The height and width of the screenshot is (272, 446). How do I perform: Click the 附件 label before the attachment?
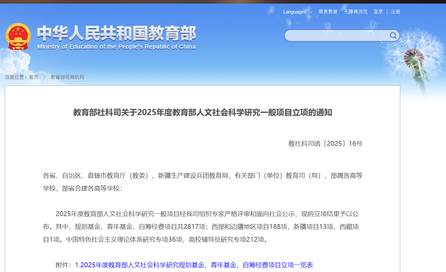coord(63,265)
